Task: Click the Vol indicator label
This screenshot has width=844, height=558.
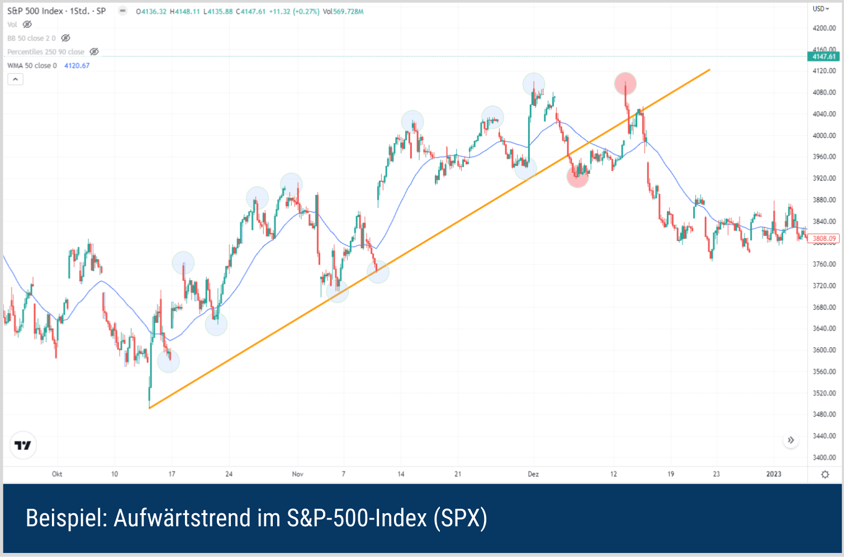Action: point(12,25)
